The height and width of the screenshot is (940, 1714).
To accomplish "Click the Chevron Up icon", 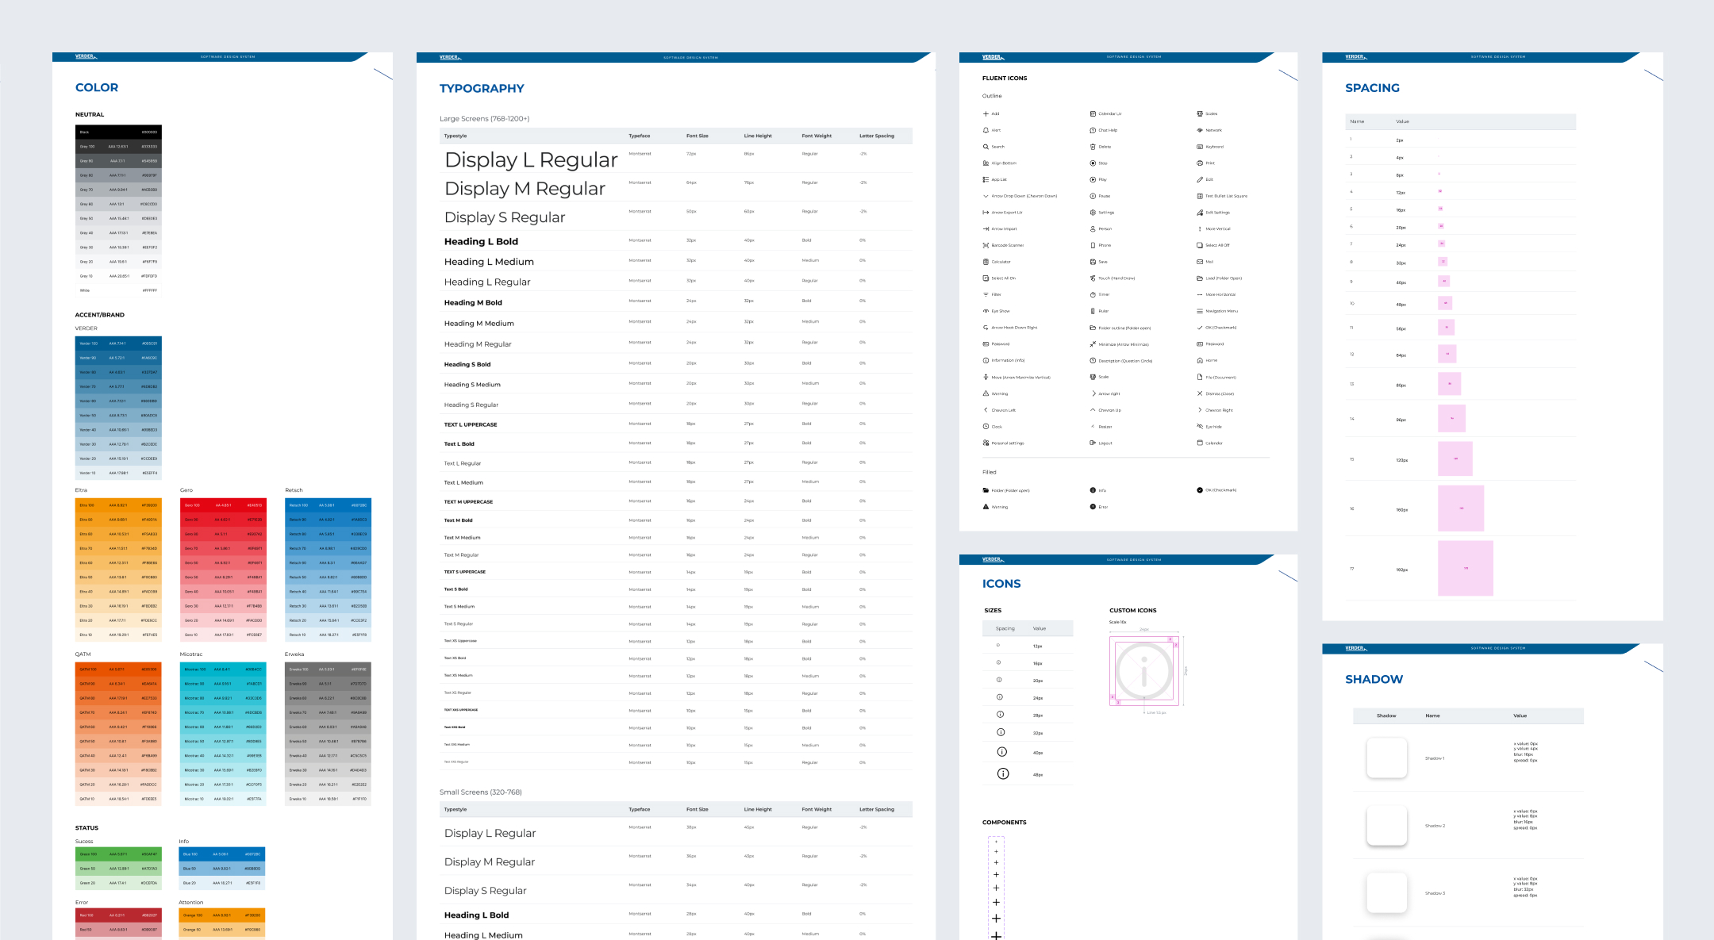I will (x=1093, y=410).
